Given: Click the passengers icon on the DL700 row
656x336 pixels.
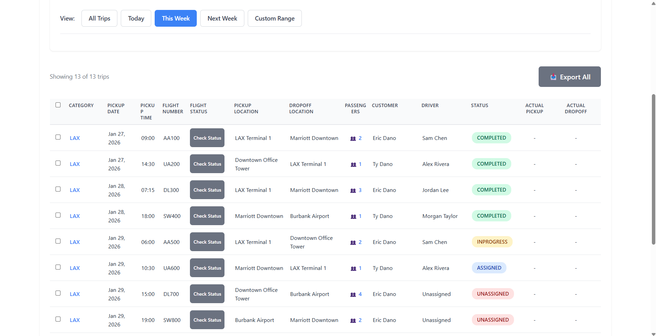Looking at the screenshot, I should 353,294.
